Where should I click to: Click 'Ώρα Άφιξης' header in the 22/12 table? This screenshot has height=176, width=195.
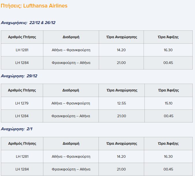168,37
